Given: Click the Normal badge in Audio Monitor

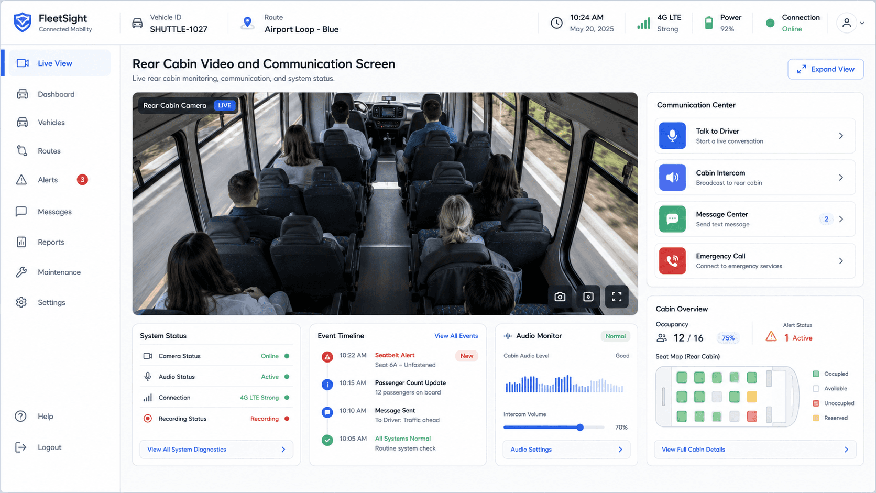Looking at the screenshot, I should pyautogui.click(x=615, y=336).
